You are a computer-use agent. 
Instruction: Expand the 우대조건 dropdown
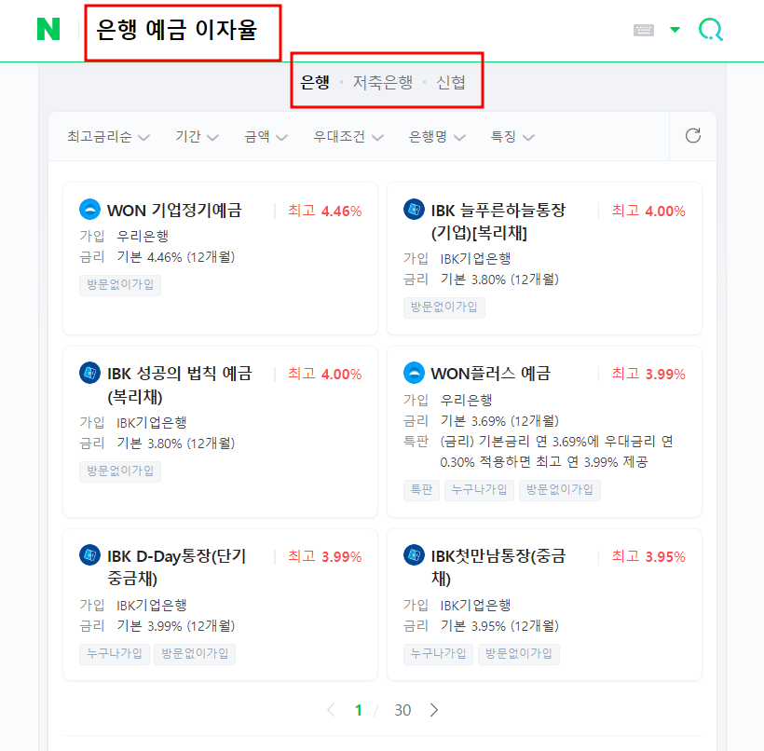pyautogui.click(x=348, y=135)
